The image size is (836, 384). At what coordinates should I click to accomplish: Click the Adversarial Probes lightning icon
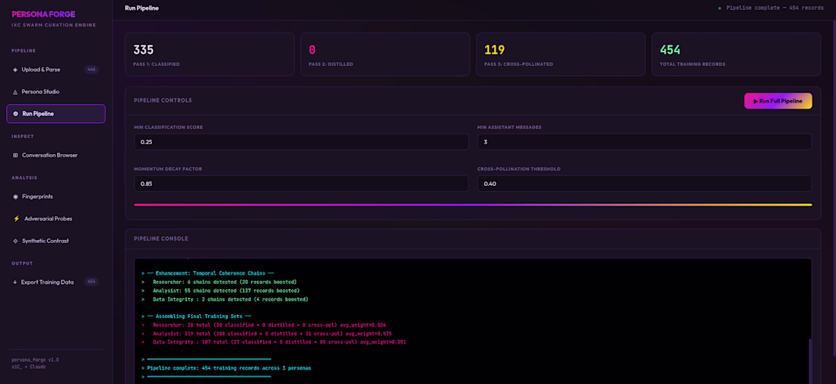tap(16, 219)
